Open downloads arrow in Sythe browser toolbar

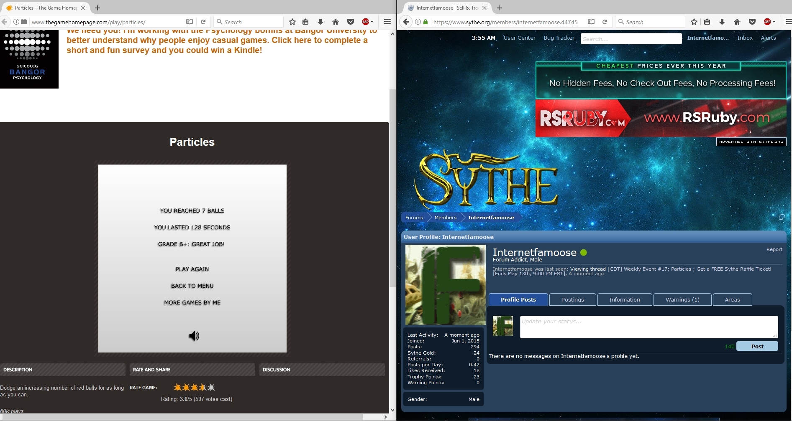(x=722, y=22)
